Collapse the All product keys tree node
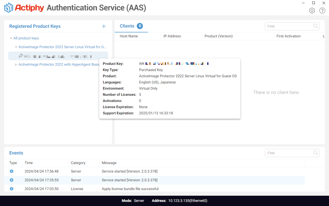 tap(11, 38)
